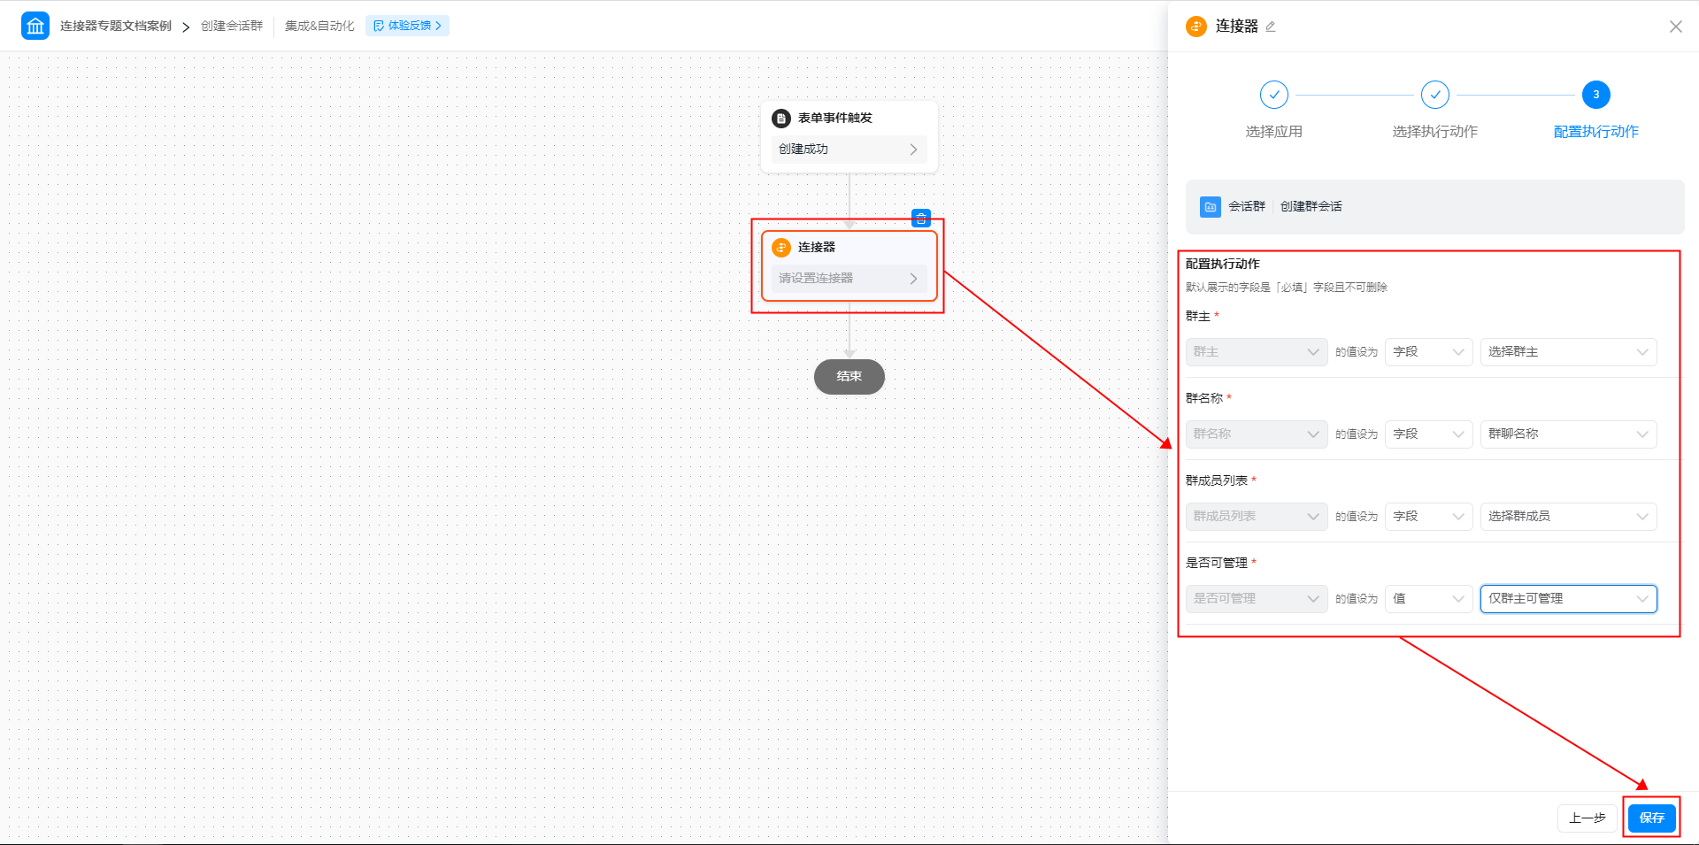Click the trash delete icon above the connector node

click(921, 219)
